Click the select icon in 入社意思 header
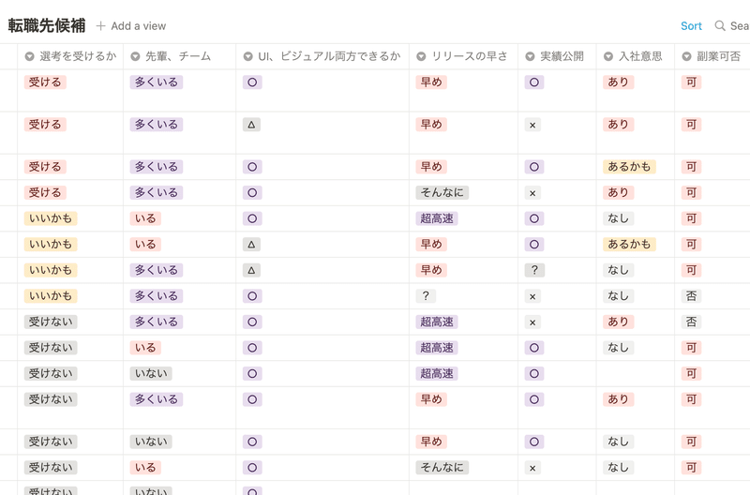The height and width of the screenshot is (495, 750). (608, 56)
